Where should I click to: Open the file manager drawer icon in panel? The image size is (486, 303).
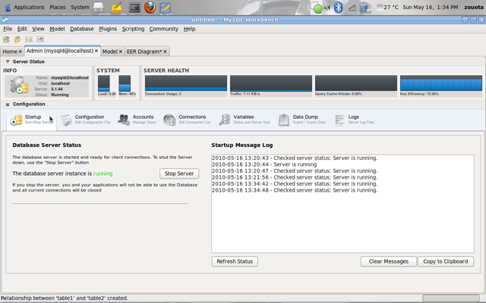pos(98,7)
